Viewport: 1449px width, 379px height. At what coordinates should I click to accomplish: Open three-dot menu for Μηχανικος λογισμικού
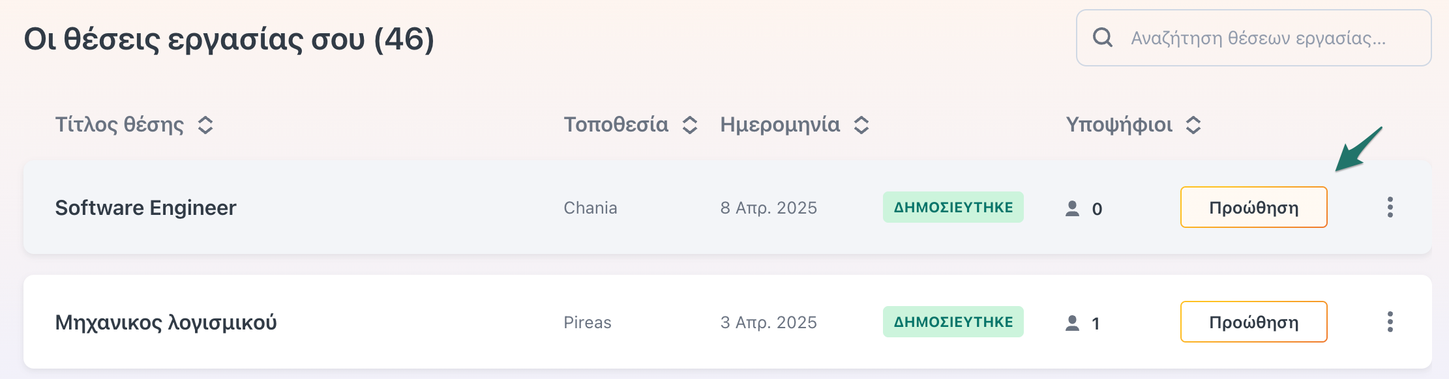click(1390, 322)
